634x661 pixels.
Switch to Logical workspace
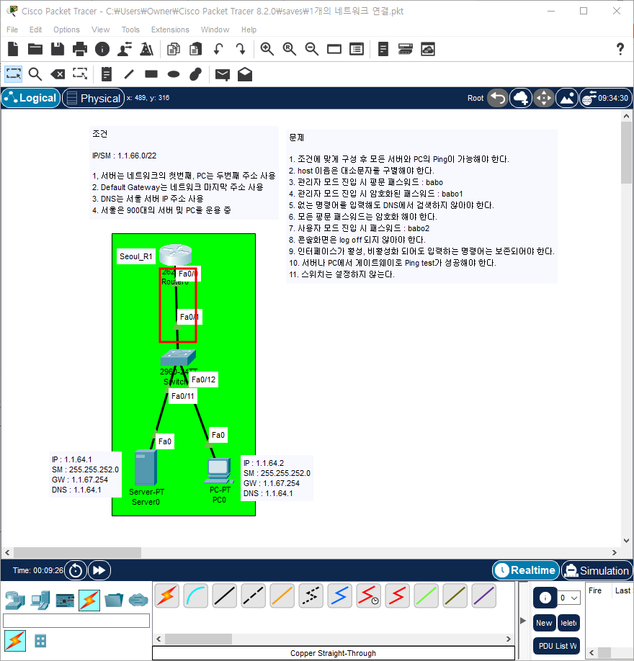[x=31, y=98]
